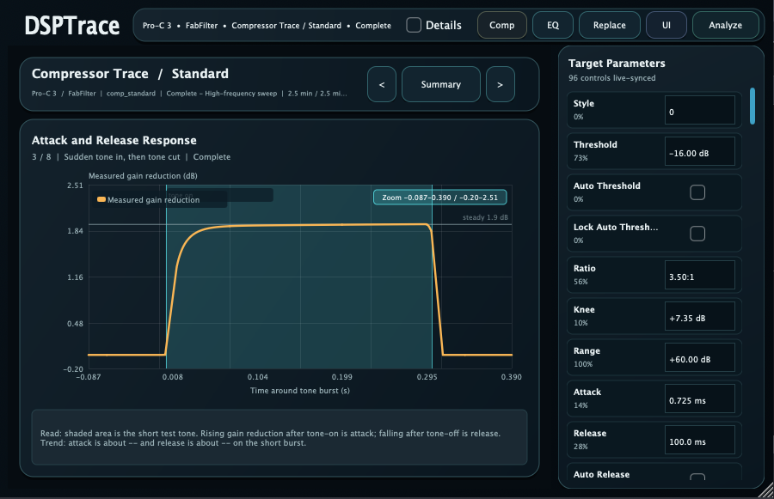Click the 'Sudden tone in, then tone cut' subtitle

point(122,157)
